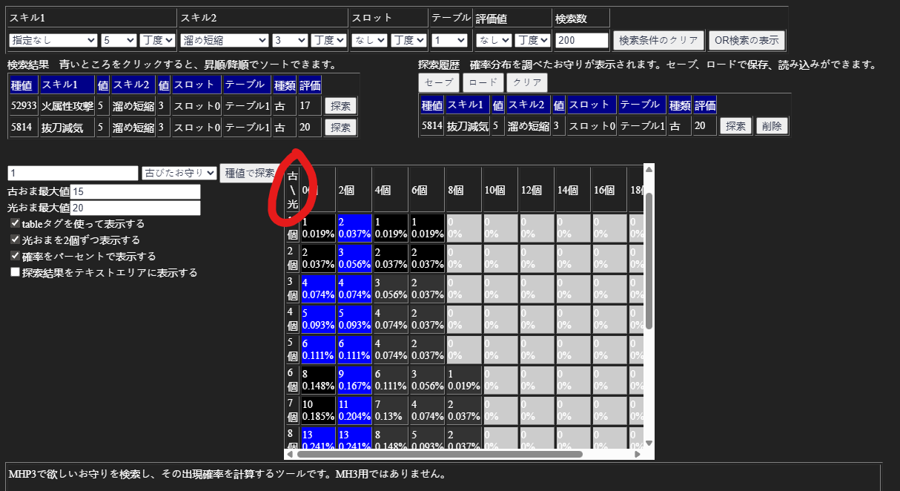The image size is (900, 491).
Task: Sort search results by スロット header
Action: [196, 85]
